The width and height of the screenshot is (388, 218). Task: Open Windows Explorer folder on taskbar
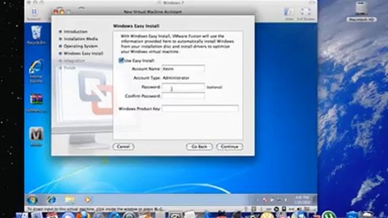click(x=70, y=200)
